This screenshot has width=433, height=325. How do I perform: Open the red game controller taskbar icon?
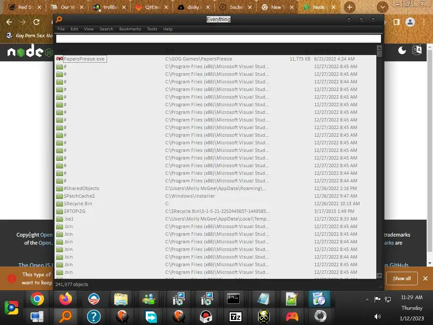292,317
